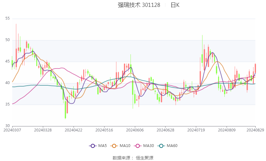Viewport: 266px width, 161px height.
Task: Select the 20240328 x-axis date label
Action: 43,130
